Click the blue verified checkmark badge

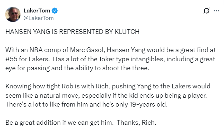[x=55, y=11]
